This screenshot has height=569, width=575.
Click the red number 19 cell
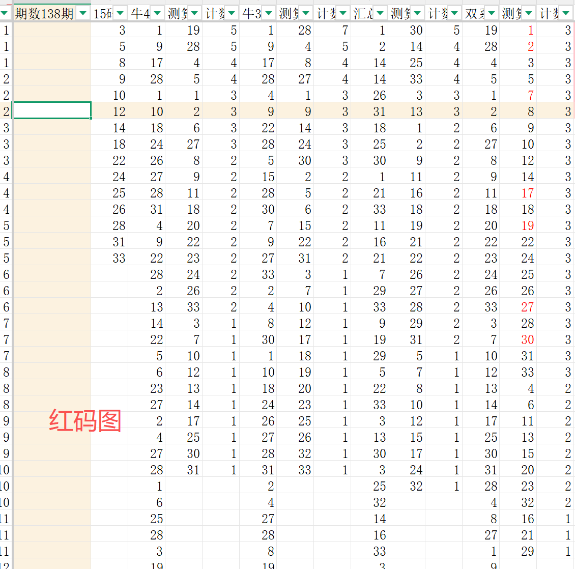pos(518,225)
